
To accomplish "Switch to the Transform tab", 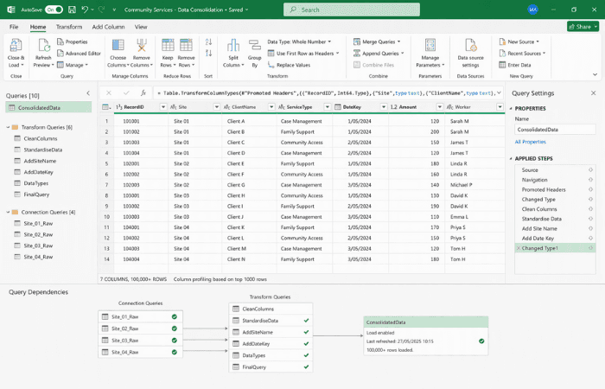I will click(x=69, y=27).
